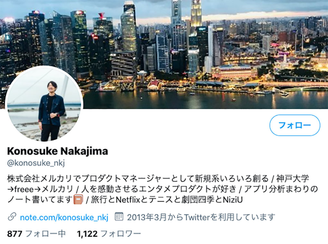The height and width of the screenshot is (244, 328).
Task: Click the フォロー follow button
Action: 295,125
